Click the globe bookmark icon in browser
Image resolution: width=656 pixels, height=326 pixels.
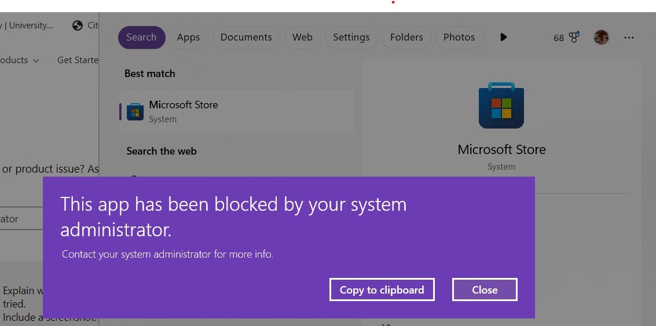point(78,25)
